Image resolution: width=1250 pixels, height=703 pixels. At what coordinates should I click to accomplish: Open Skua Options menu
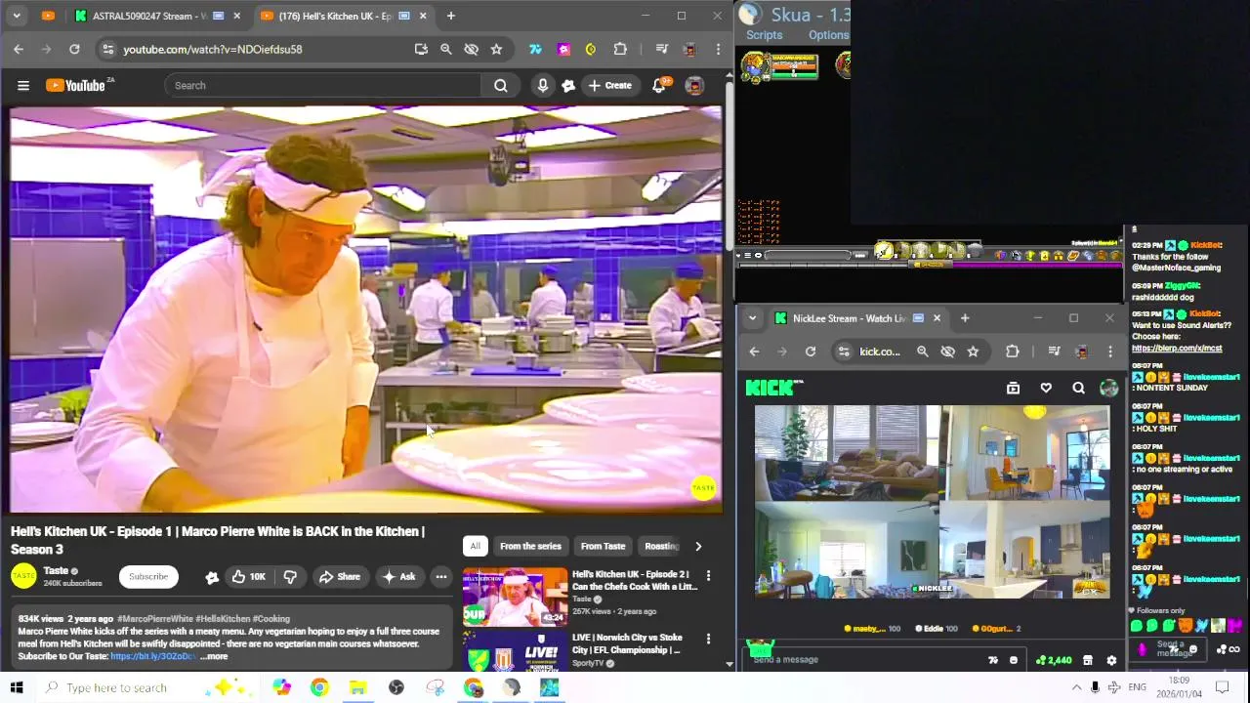[828, 35]
